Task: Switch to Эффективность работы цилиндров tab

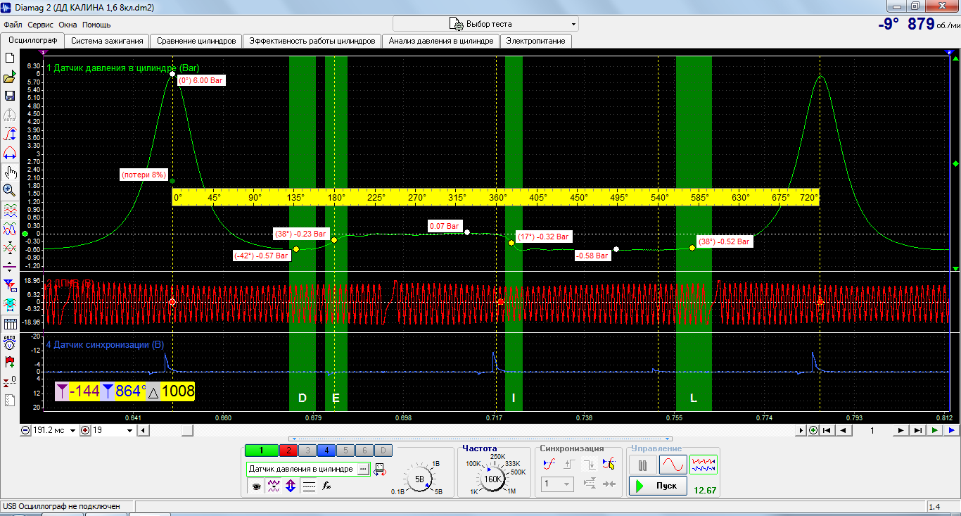Action: (312, 41)
